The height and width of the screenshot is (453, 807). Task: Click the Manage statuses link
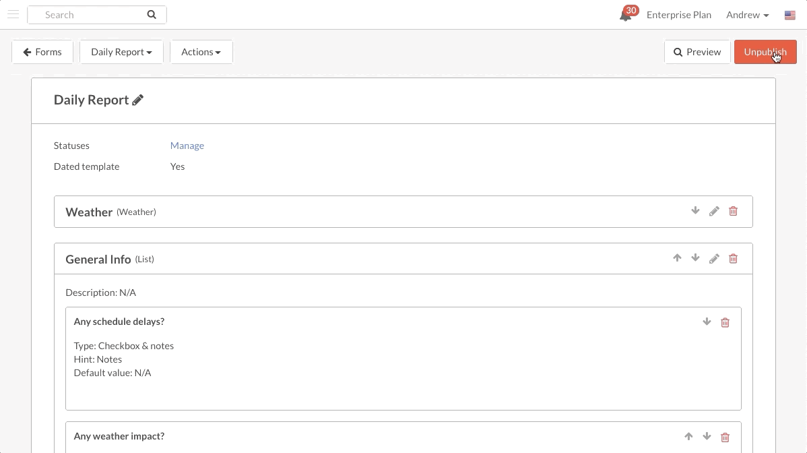tap(187, 146)
